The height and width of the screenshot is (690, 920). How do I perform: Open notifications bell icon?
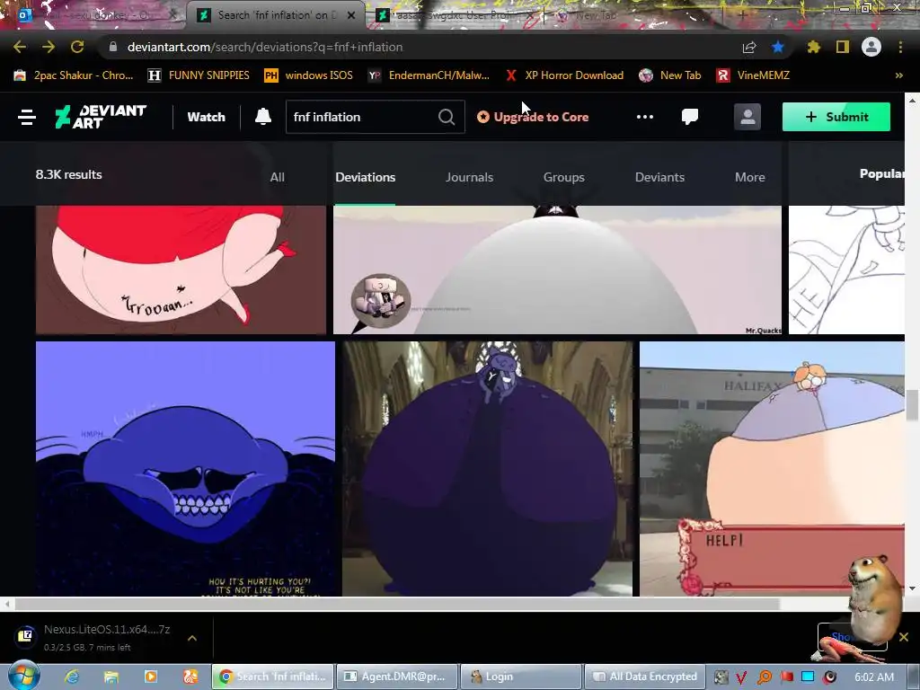coord(263,117)
